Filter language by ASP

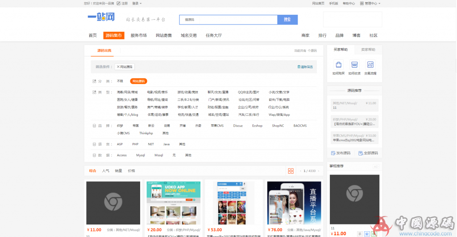120,144
